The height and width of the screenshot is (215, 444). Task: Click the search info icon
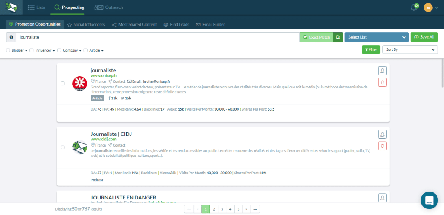coord(11,37)
